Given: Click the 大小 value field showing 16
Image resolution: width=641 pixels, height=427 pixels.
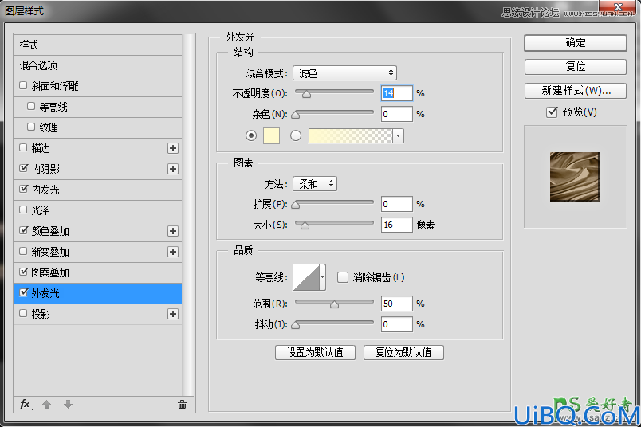Looking at the screenshot, I should coord(396,225).
